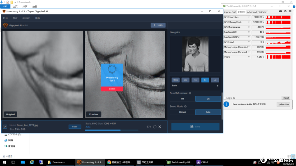Click the network icon in Explorer sidebar
The image size is (296, 166).
[6, 140]
